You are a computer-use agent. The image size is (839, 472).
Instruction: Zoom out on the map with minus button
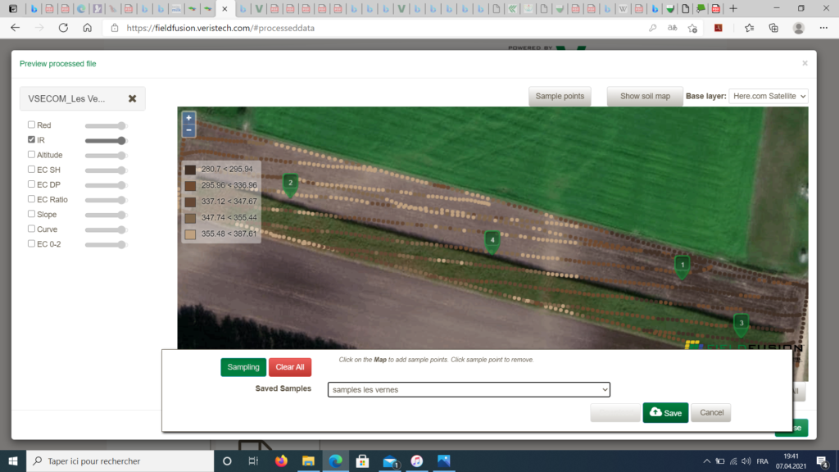188,130
